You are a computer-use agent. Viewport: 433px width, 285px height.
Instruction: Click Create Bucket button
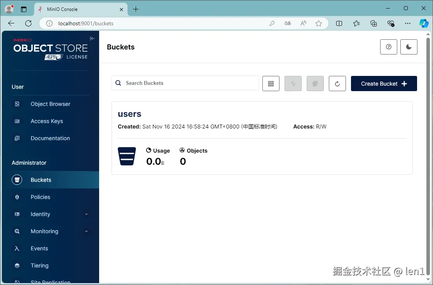coord(384,84)
